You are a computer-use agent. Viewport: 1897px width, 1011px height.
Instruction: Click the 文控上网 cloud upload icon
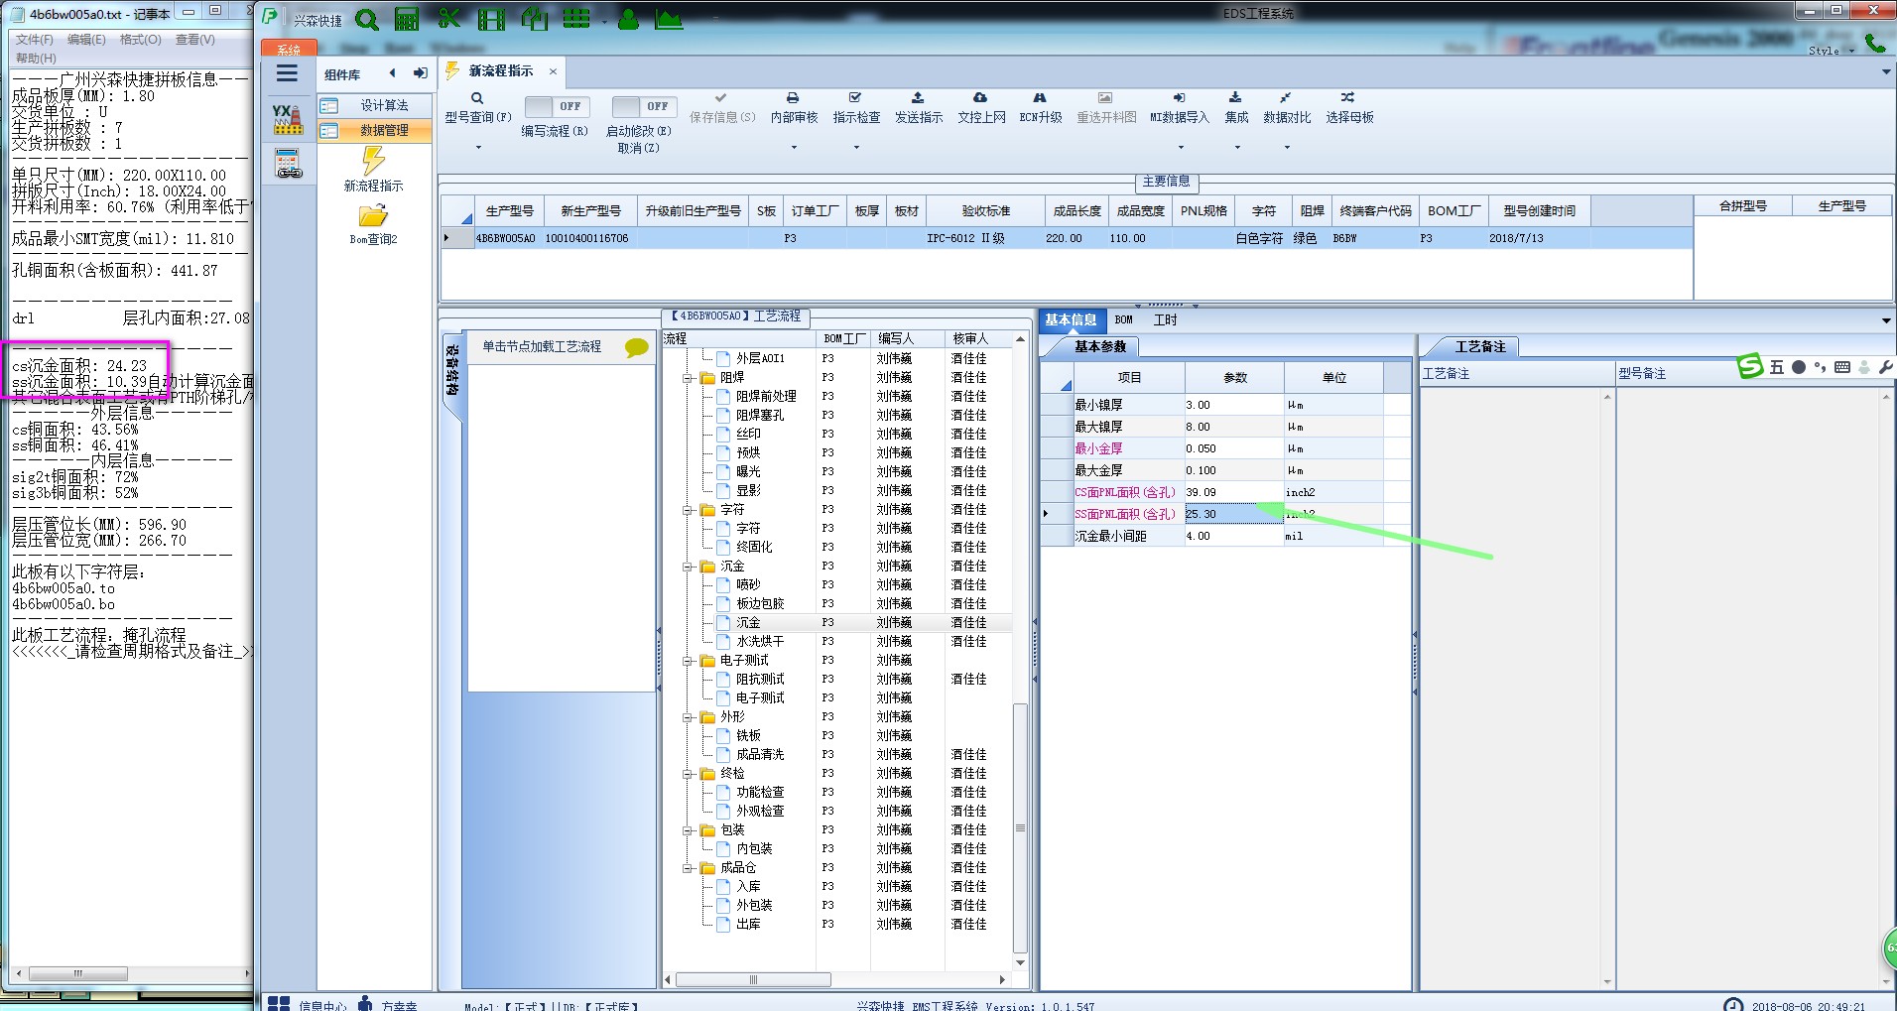pyautogui.click(x=980, y=98)
